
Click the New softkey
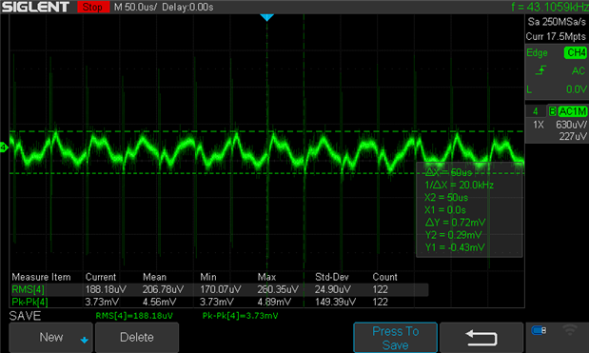click(x=51, y=337)
